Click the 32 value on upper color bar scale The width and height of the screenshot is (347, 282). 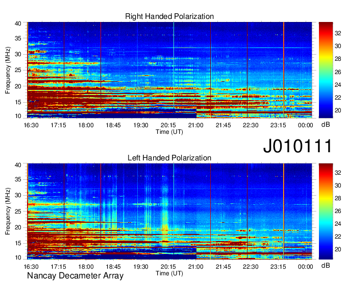pyautogui.click(x=338, y=33)
